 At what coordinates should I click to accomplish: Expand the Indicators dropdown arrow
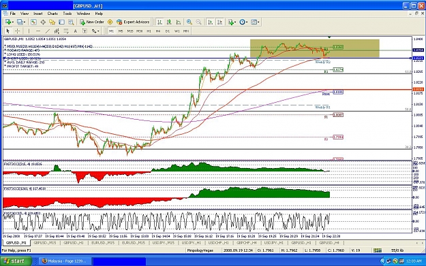pos(235,22)
